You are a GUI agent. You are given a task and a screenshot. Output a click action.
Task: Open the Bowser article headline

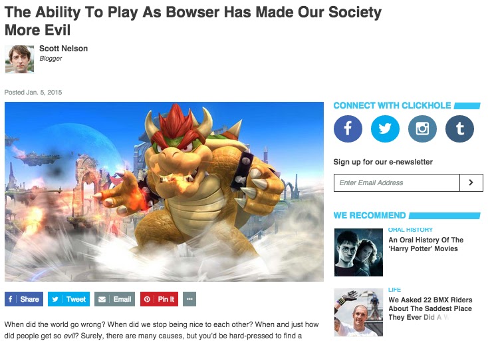tap(193, 21)
